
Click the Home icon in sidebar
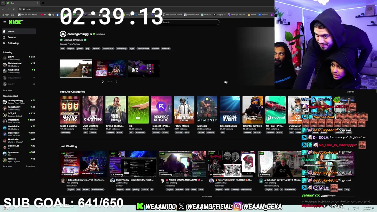(4, 31)
